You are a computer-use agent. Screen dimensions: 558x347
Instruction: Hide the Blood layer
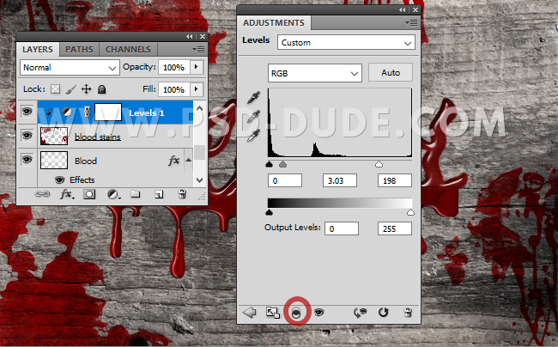click(27, 160)
